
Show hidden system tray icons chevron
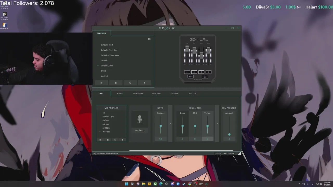pos(299,184)
